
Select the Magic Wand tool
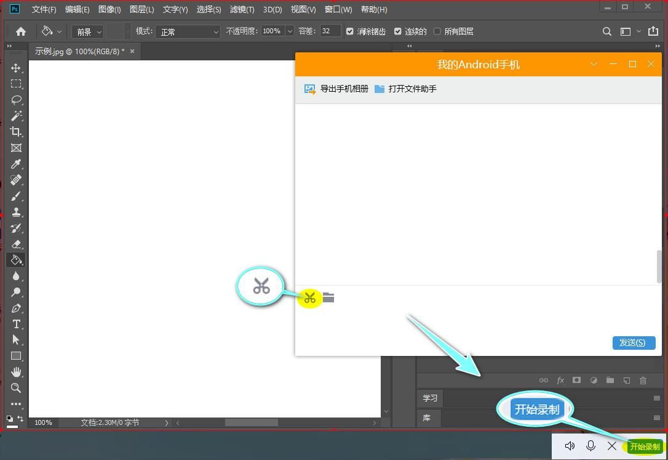click(x=16, y=116)
